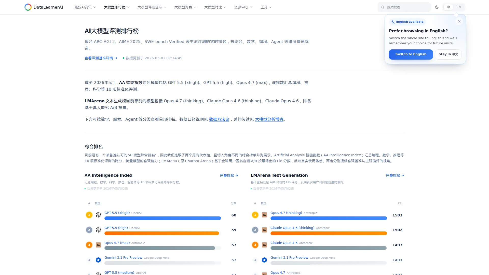Close the English available popup
This screenshot has width=489, height=275.
click(459, 21)
